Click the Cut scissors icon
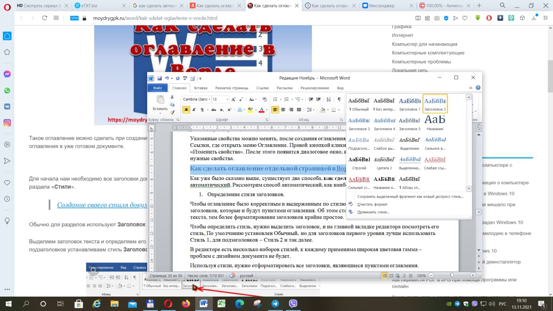Image resolution: width=553 pixels, height=311 pixels. click(172, 98)
